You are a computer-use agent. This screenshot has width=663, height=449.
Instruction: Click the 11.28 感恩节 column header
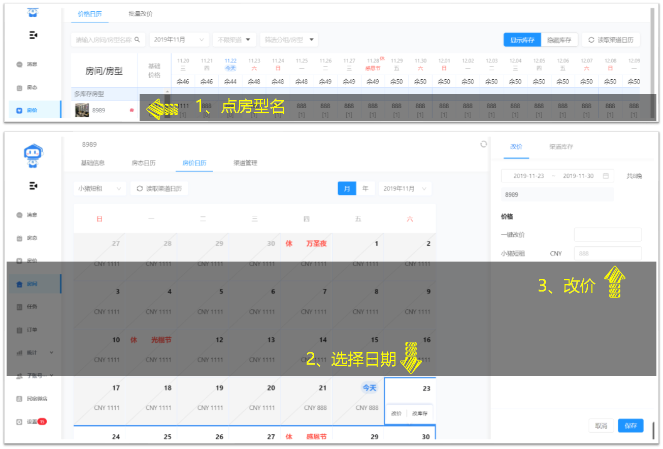pos(373,64)
